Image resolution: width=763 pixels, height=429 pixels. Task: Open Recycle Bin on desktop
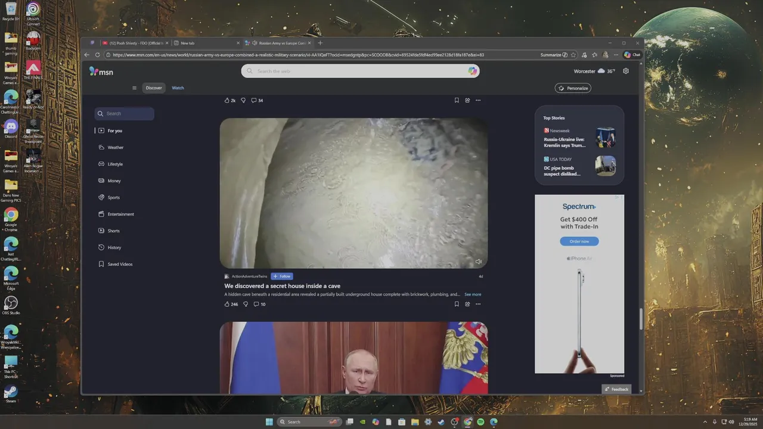tap(11, 11)
